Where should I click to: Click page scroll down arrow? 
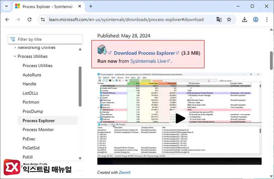[271, 176]
